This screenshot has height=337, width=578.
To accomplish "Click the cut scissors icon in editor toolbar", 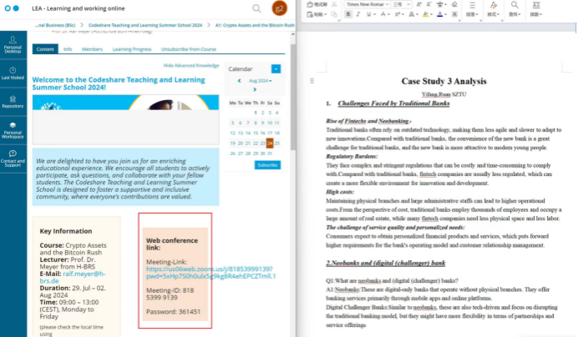I will (x=334, y=4).
